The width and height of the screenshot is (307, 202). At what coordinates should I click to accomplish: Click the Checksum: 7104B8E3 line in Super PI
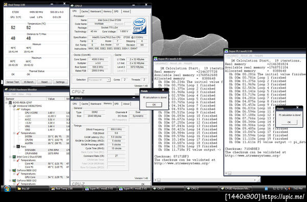coord(242,149)
